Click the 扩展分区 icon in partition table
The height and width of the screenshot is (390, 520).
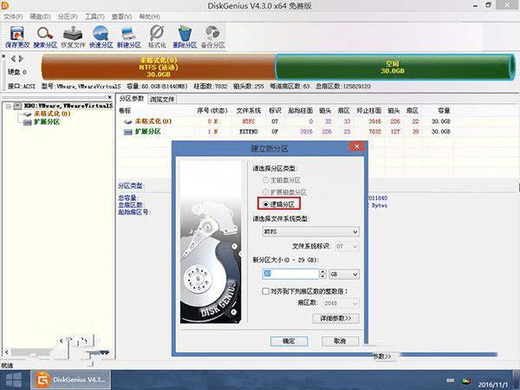127,132
